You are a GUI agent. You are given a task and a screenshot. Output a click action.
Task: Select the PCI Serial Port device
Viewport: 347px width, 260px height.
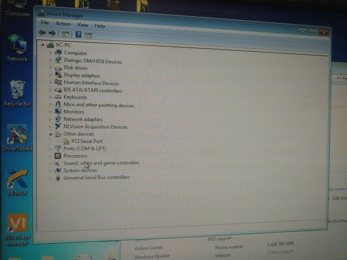click(x=87, y=141)
